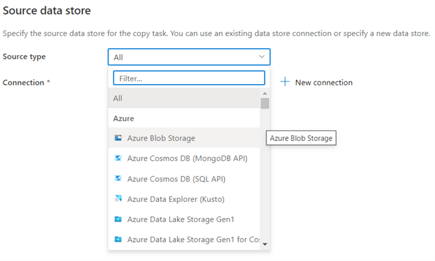Open the Source type dropdown showing All
The height and width of the screenshot is (261, 435).
[x=189, y=57]
